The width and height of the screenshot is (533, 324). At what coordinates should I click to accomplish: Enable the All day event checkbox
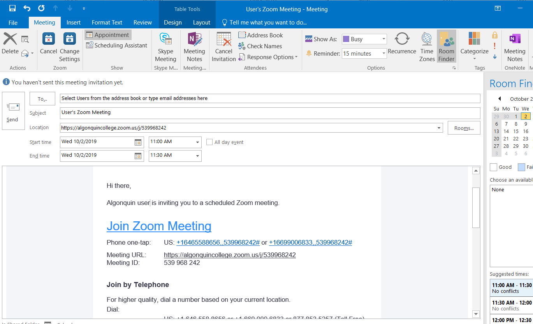tap(209, 142)
